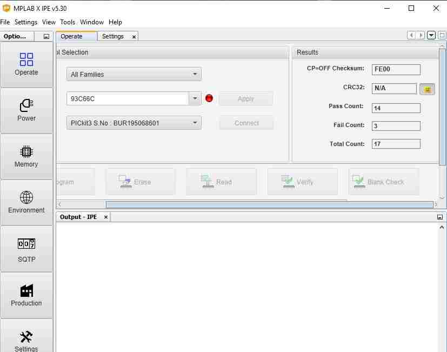Click the Output panel scroll up arrow
Image resolution: width=447 pixels, height=352 pixels.
point(442,227)
